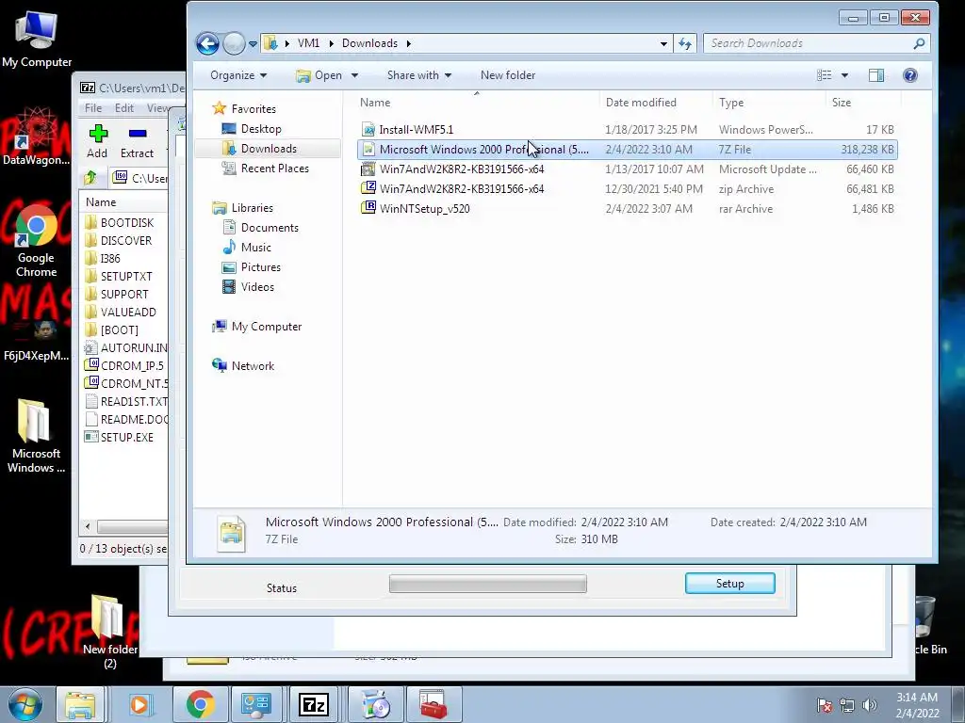Click the red toolbox taskbar icon
Viewport: 965px width, 723px height.
[x=433, y=704]
